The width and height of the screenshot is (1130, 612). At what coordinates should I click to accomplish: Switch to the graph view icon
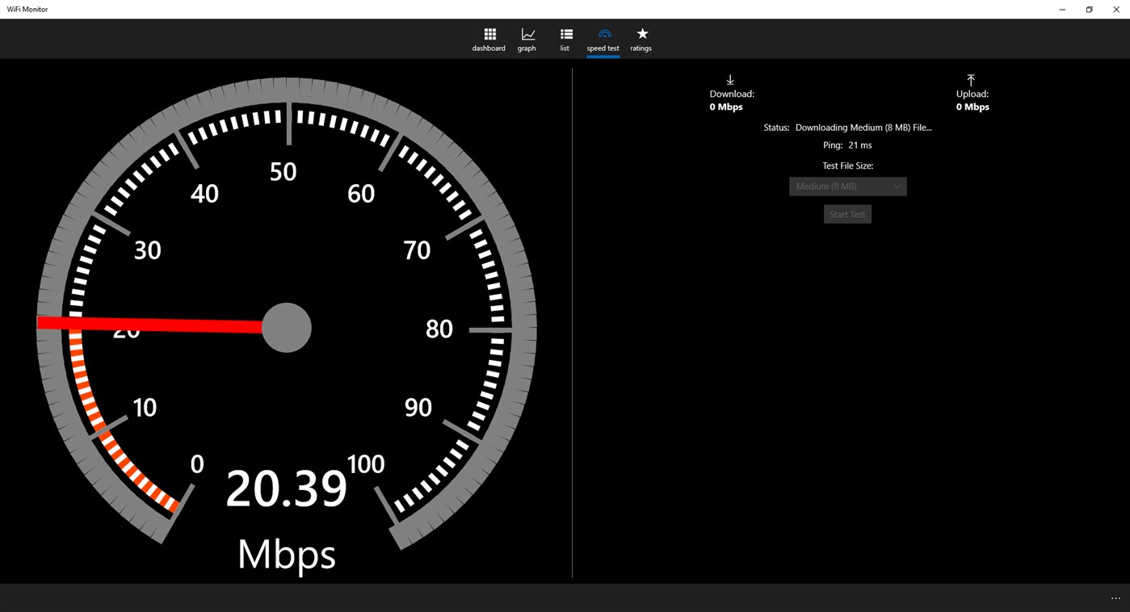[x=527, y=34]
